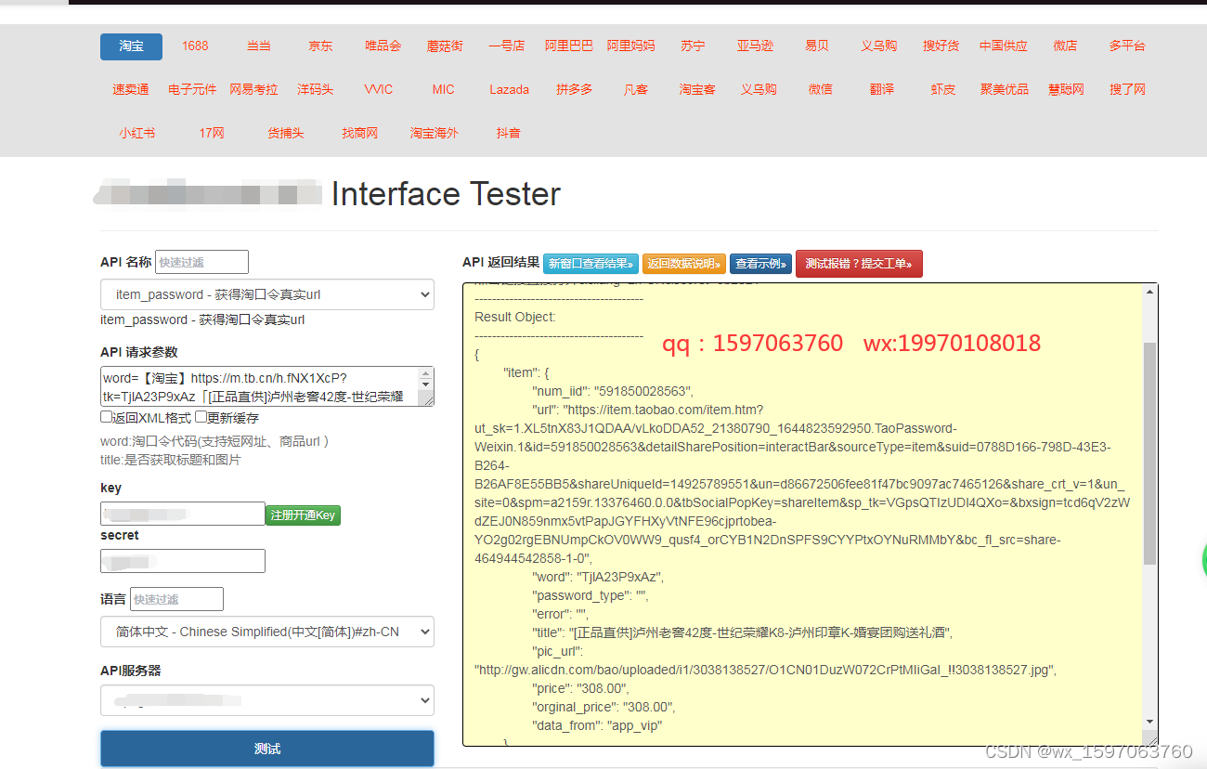1207x769 pixels.
Task: Click the result panel scrollbar up arrow
Action: [x=1150, y=291]
